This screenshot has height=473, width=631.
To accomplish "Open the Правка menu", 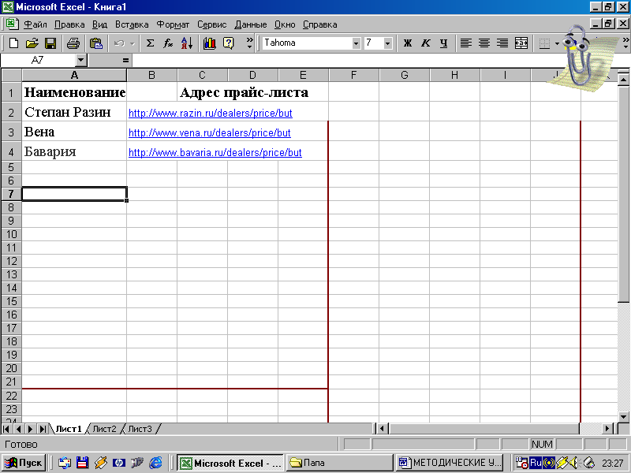I will [69, 24].
